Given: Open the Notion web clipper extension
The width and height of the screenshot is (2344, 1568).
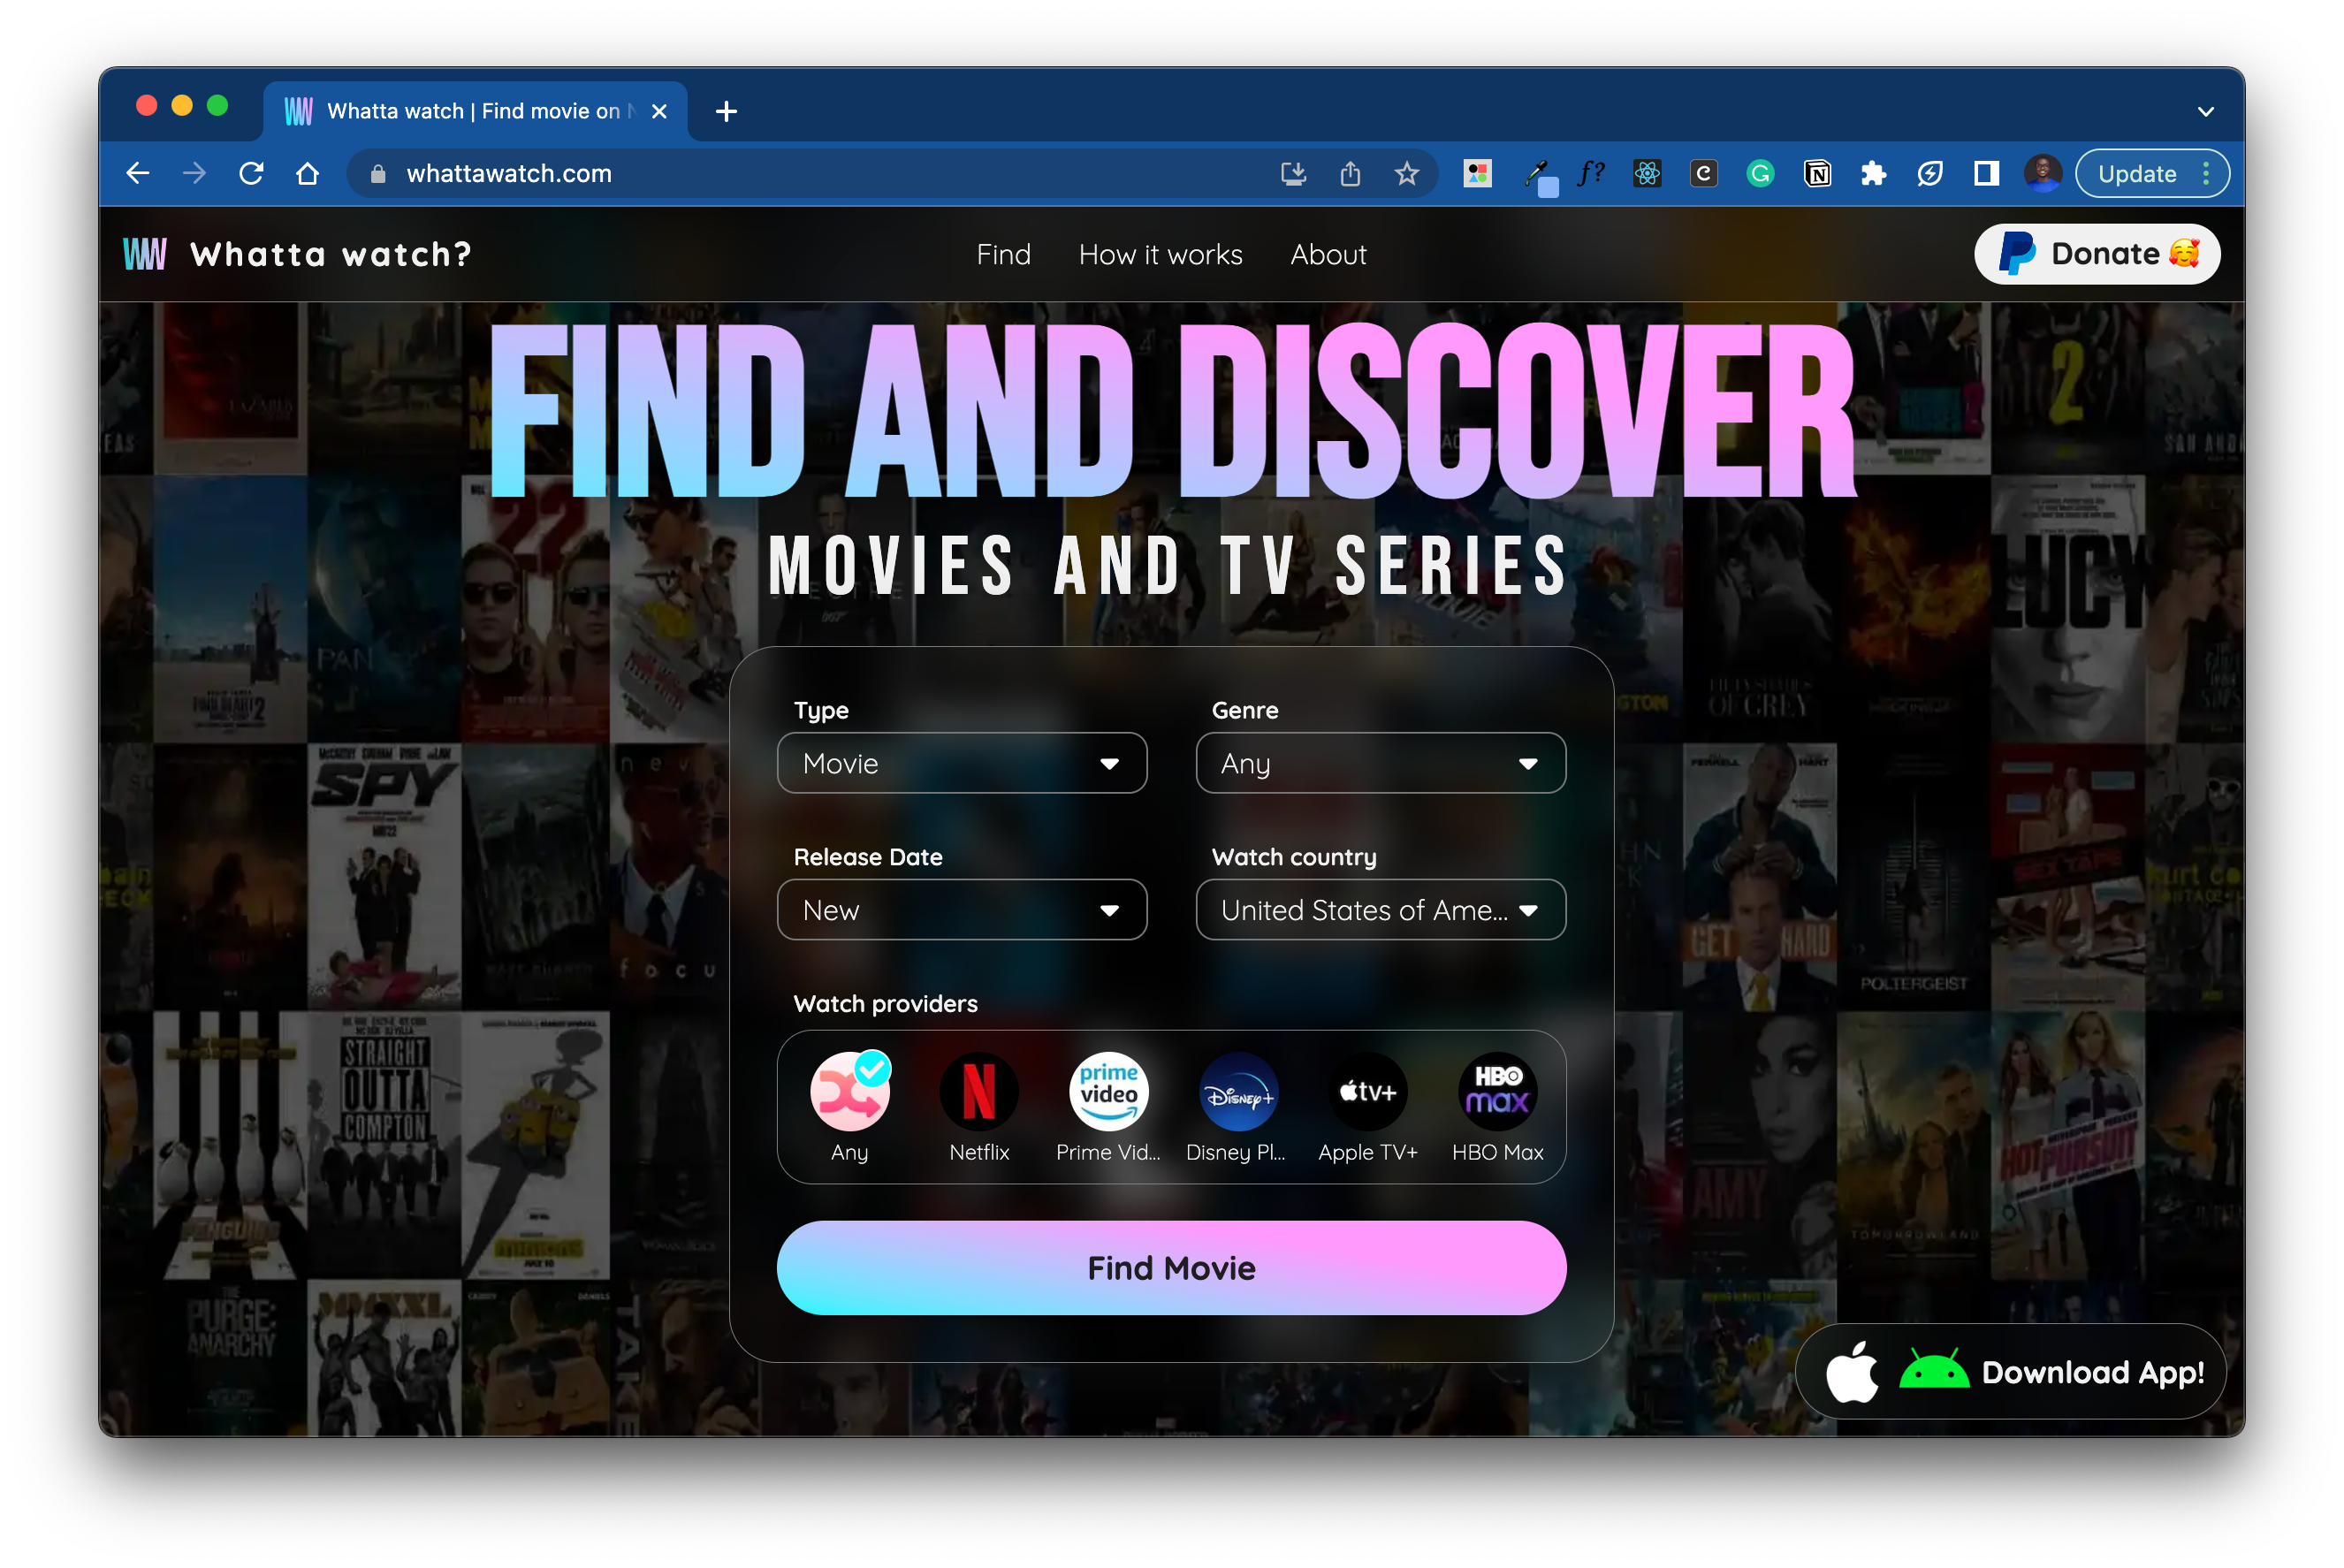Looking at the screenshot, I should pos(1817,174).
